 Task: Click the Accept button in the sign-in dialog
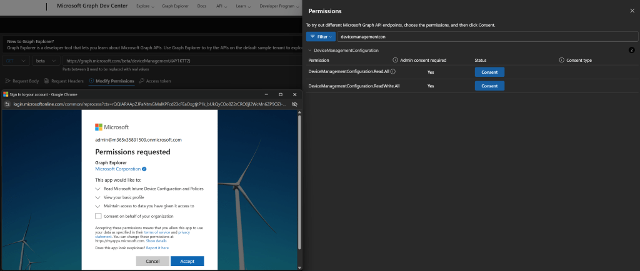pyautogui.click(x=187, y=261)
